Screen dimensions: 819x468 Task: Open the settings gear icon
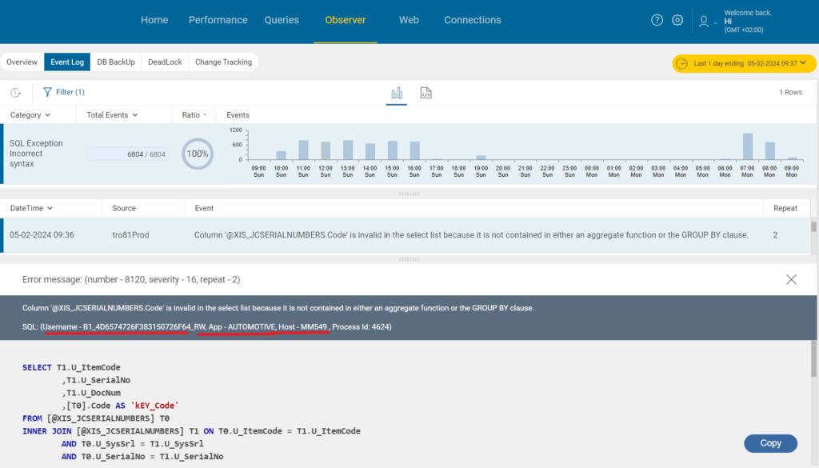677,20
